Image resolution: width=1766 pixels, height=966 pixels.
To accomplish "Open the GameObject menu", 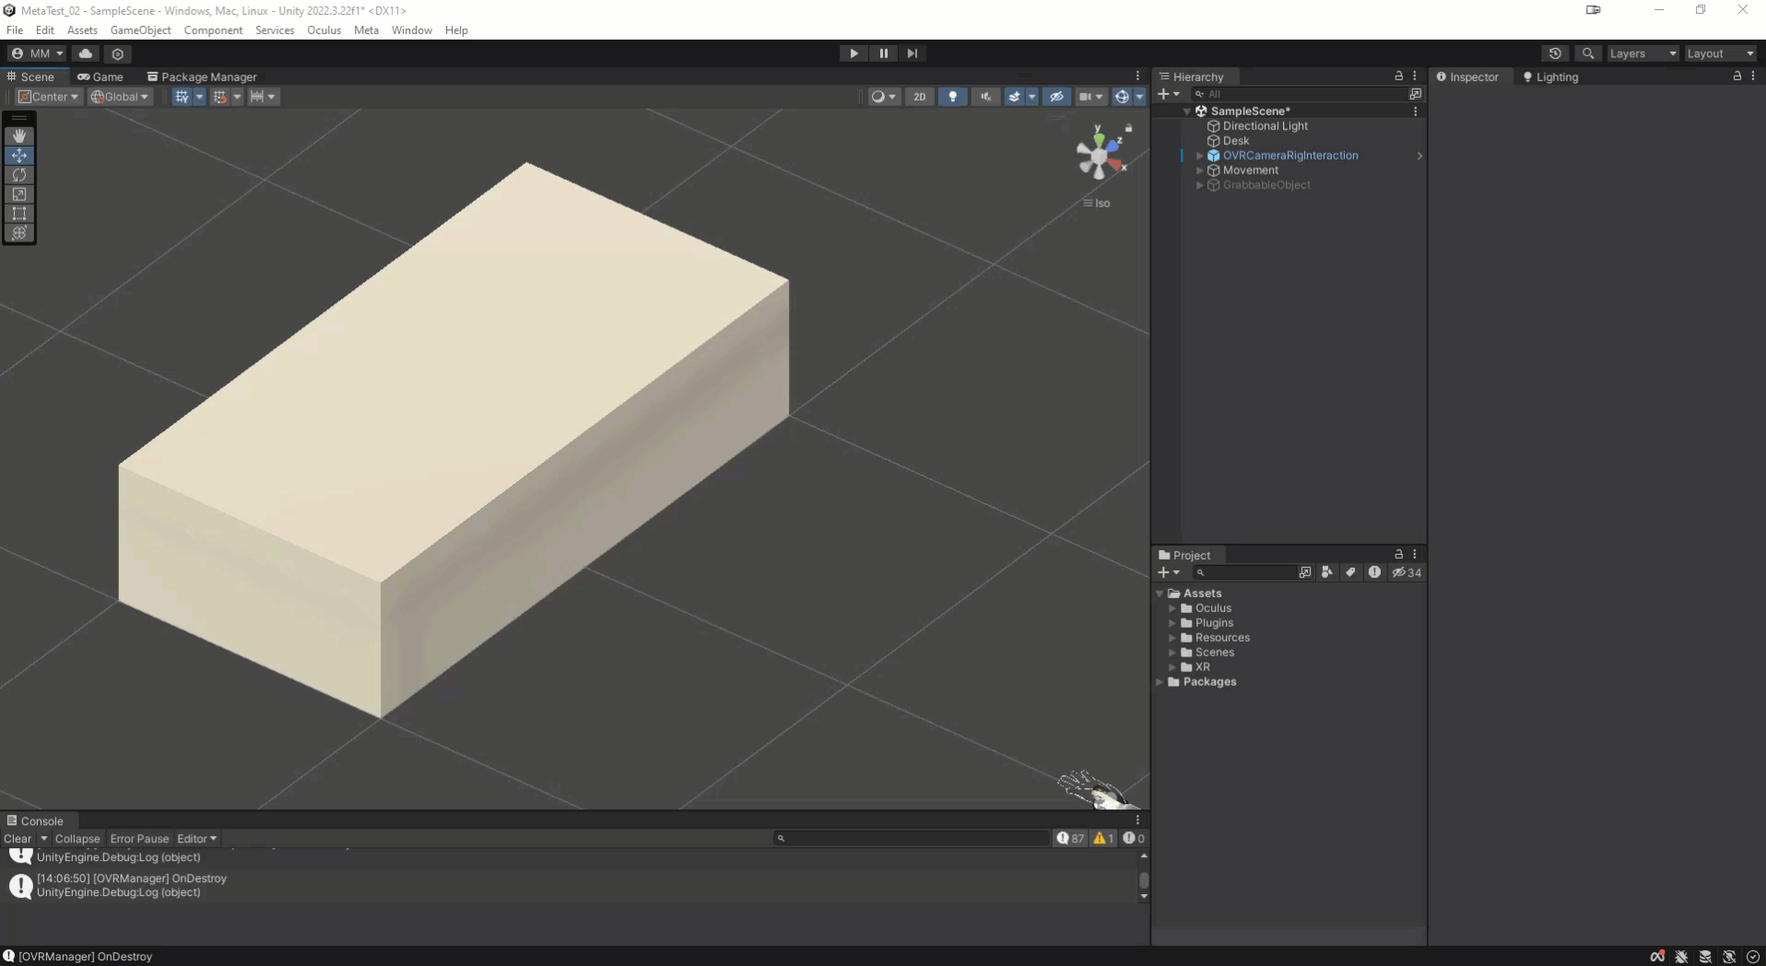I will tap(140, 30).
